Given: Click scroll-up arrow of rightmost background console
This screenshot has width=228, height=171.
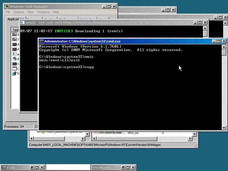Looking at the screenshot, I should point(225,23).
